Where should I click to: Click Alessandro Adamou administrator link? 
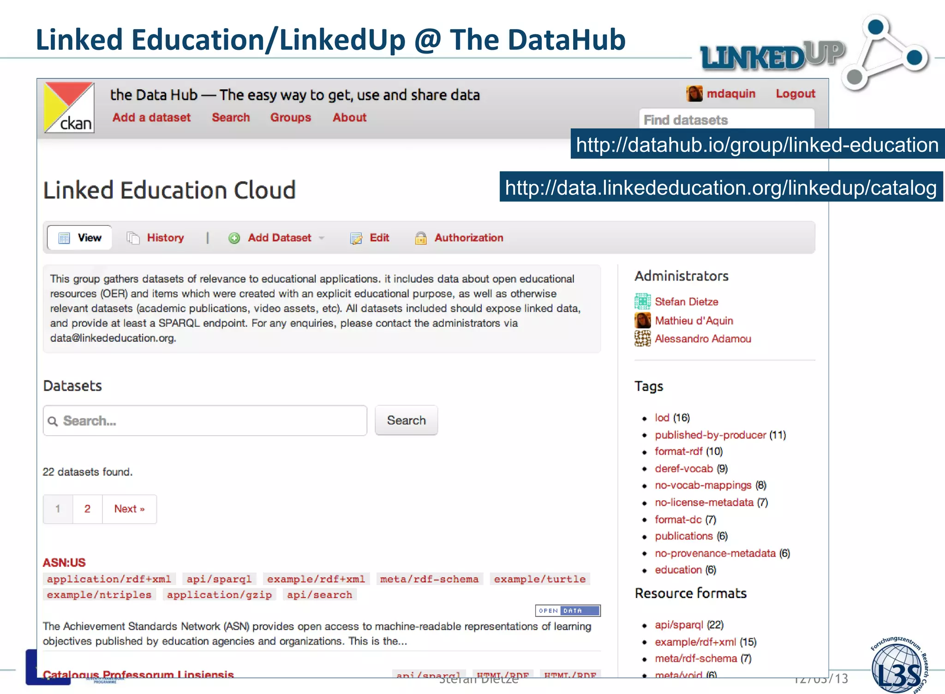703,339
